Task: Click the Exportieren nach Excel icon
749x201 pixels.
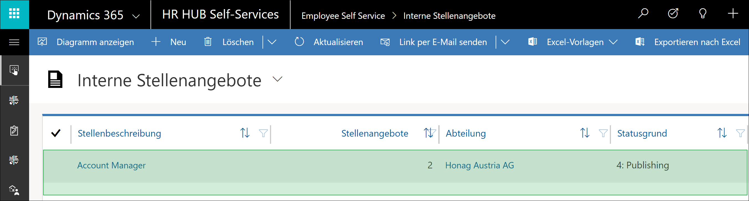Action: 640,42
